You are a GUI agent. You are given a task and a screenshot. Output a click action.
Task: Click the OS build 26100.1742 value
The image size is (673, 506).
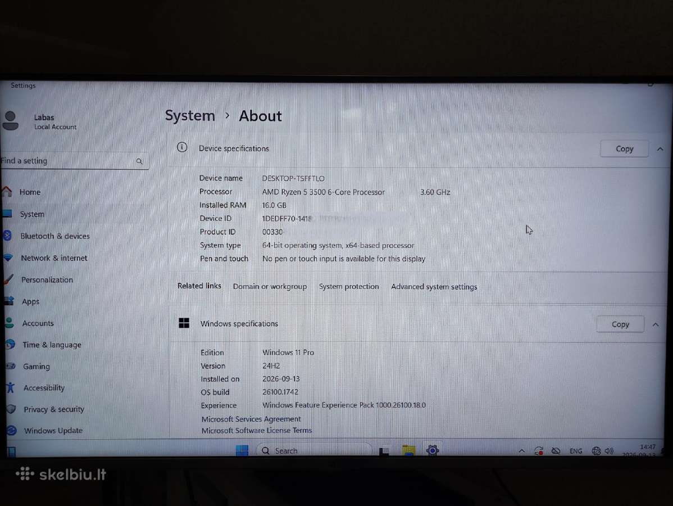point(280,392)
